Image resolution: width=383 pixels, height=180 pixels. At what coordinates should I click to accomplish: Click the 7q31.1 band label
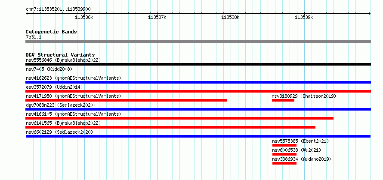click(x=34, y=37)
